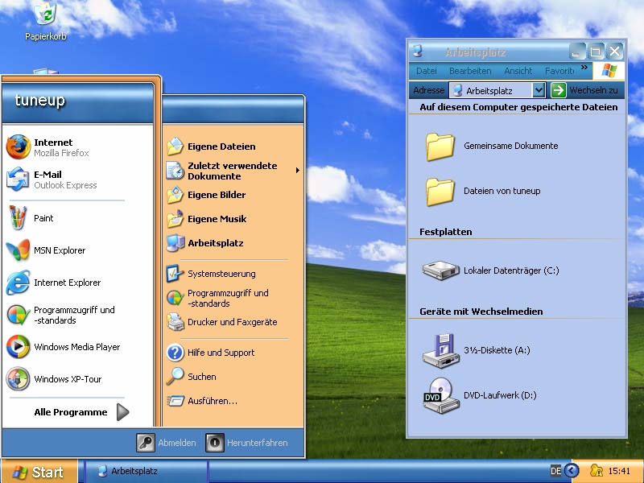Expand Zuletzt verwendete Dokumente submenu

[232, 171]
